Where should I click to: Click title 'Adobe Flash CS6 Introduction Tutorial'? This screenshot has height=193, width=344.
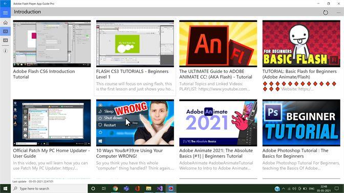44,74
